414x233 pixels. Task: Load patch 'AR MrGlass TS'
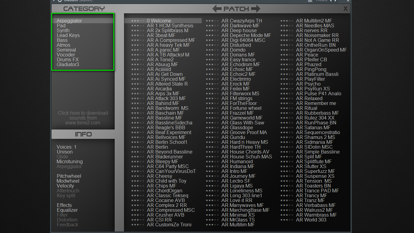click(x=238, y=220)
